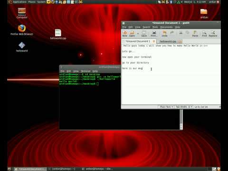Click the Save icon in gedit toolbar
The image size is (228, 171).
pyautogui.click(x=144, y=34)
